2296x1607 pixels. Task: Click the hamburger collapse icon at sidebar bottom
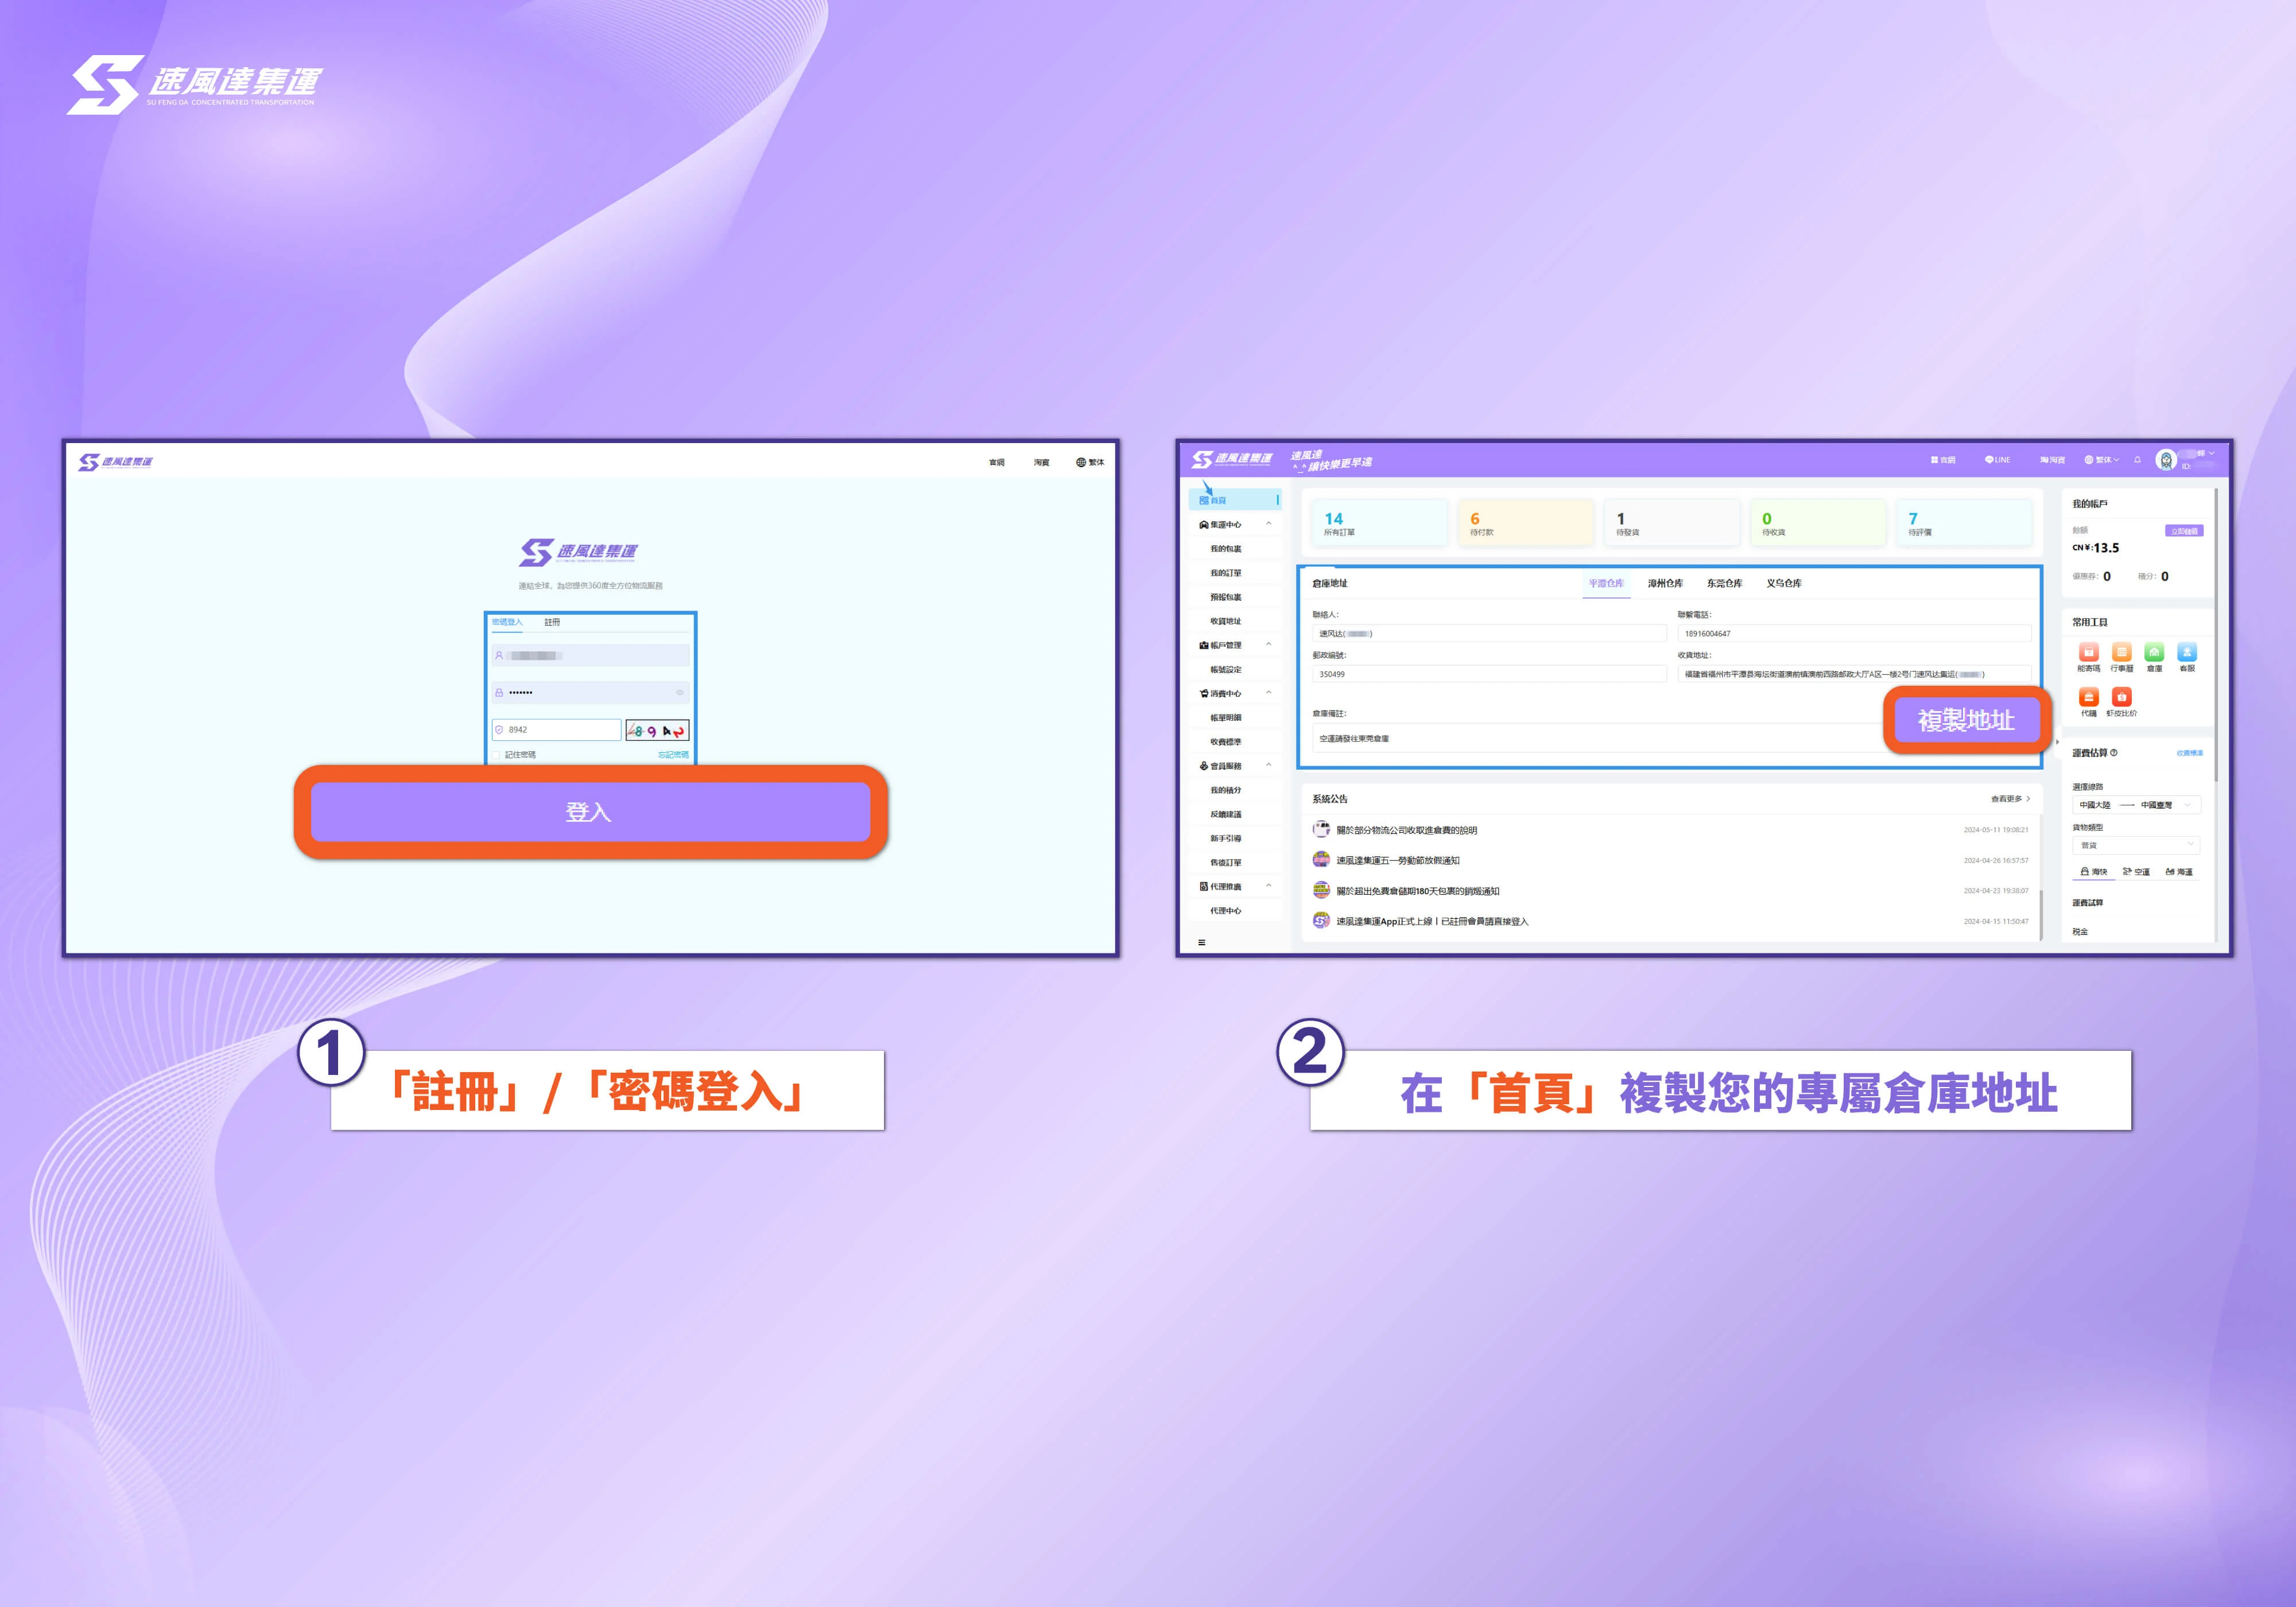click(x=1202, y=942)
